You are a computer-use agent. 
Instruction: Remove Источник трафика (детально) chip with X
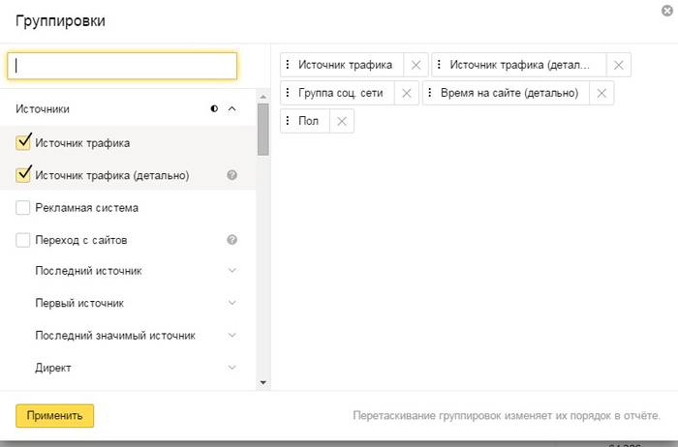click(619, 65)
